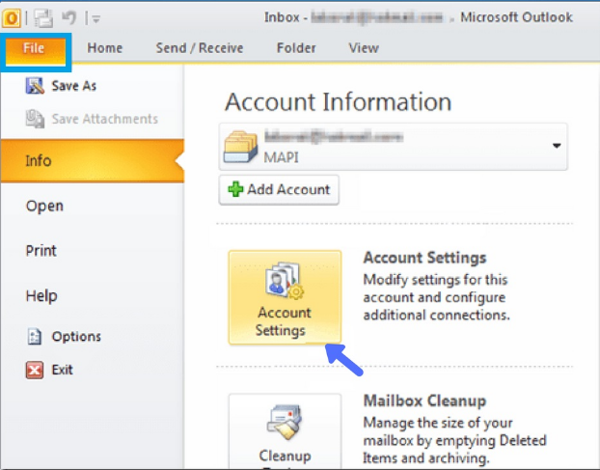Choose Save As from the File menu
The height and width of the screenshot is (470, 600).
coord(74,86)
